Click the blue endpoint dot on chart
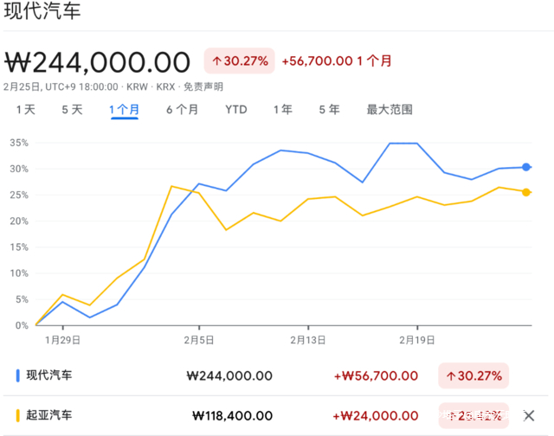Viewport: 554px width, 436px height. click(526, 167)
